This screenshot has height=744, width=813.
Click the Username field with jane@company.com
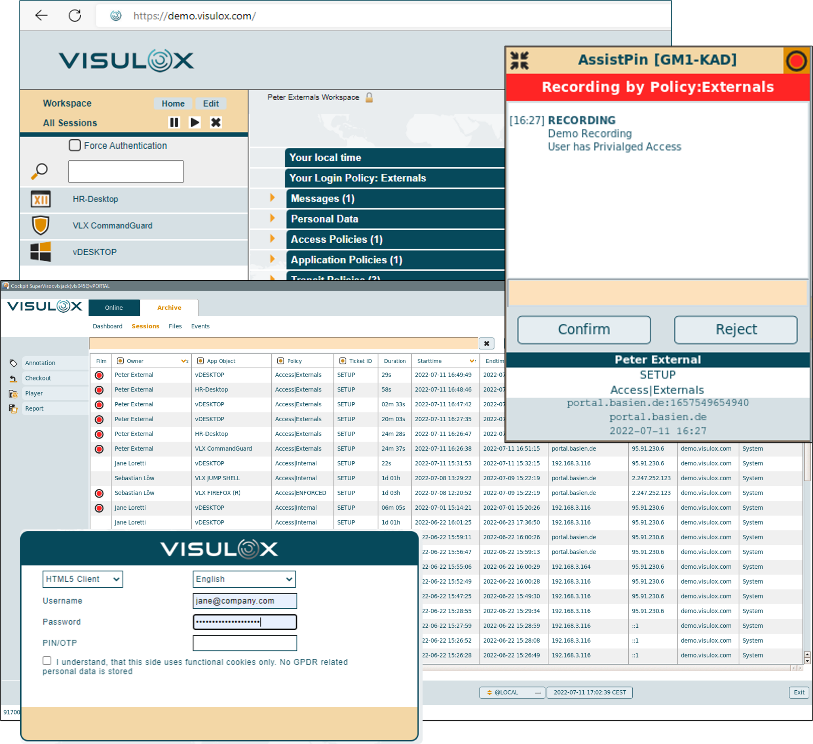tap(245, 601)
